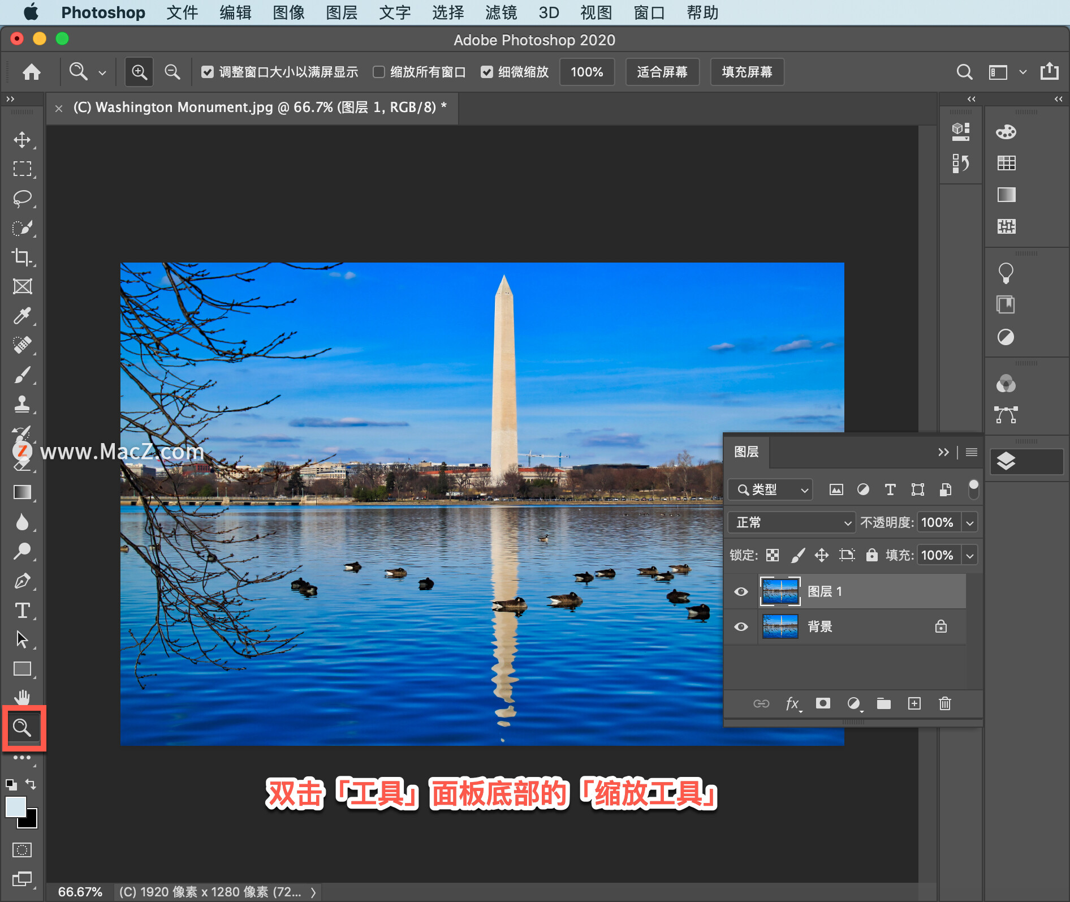Open the 滤镜 menu
1070x902 pixels.
[501, 12]
